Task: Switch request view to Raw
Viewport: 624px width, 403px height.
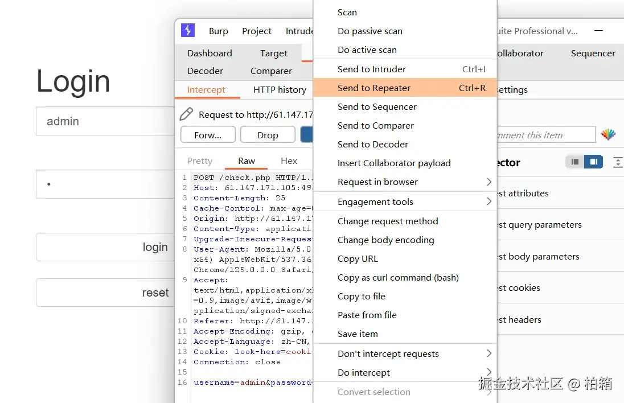Action: point(247,161)
